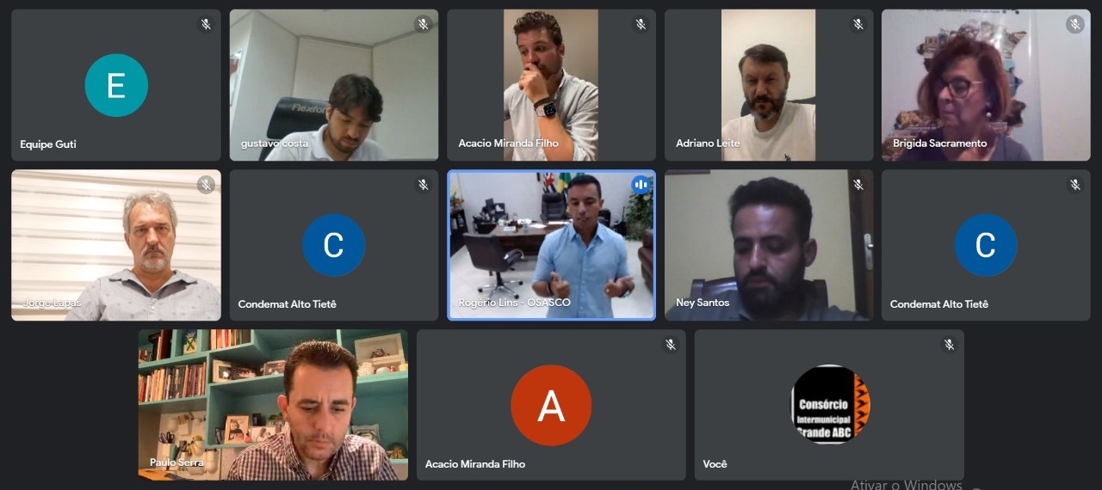Click the teal E avatar of Equipe Guti

pyautogui.click(x=116, y=85)
